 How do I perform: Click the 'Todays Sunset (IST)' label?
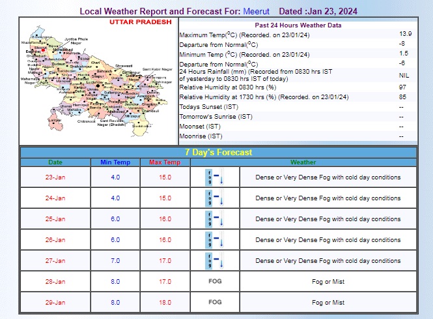pyautogui.click(x=209, y=107)
